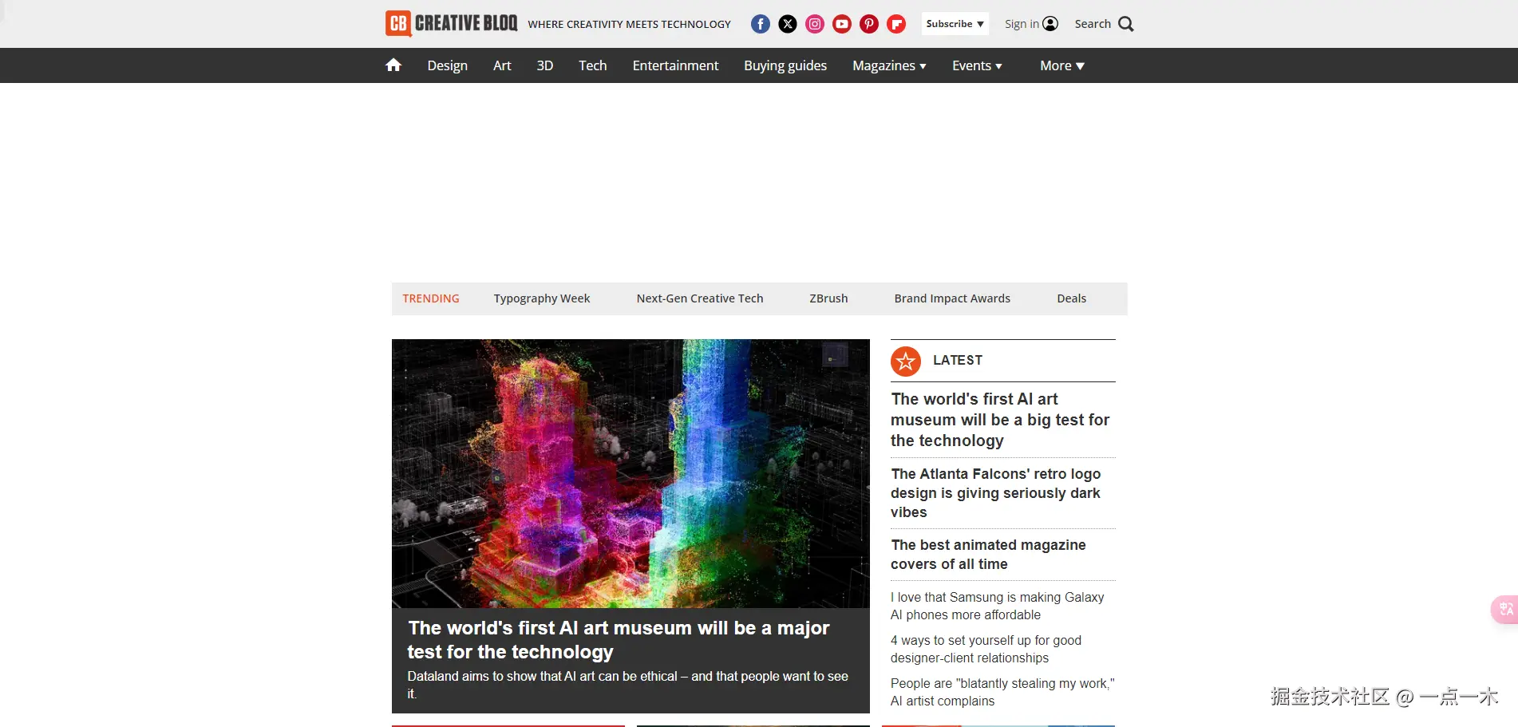The width and height of the screenshot is (1518, 727).
Task: Click the Flipboard icon
Action: coord(895,23)
